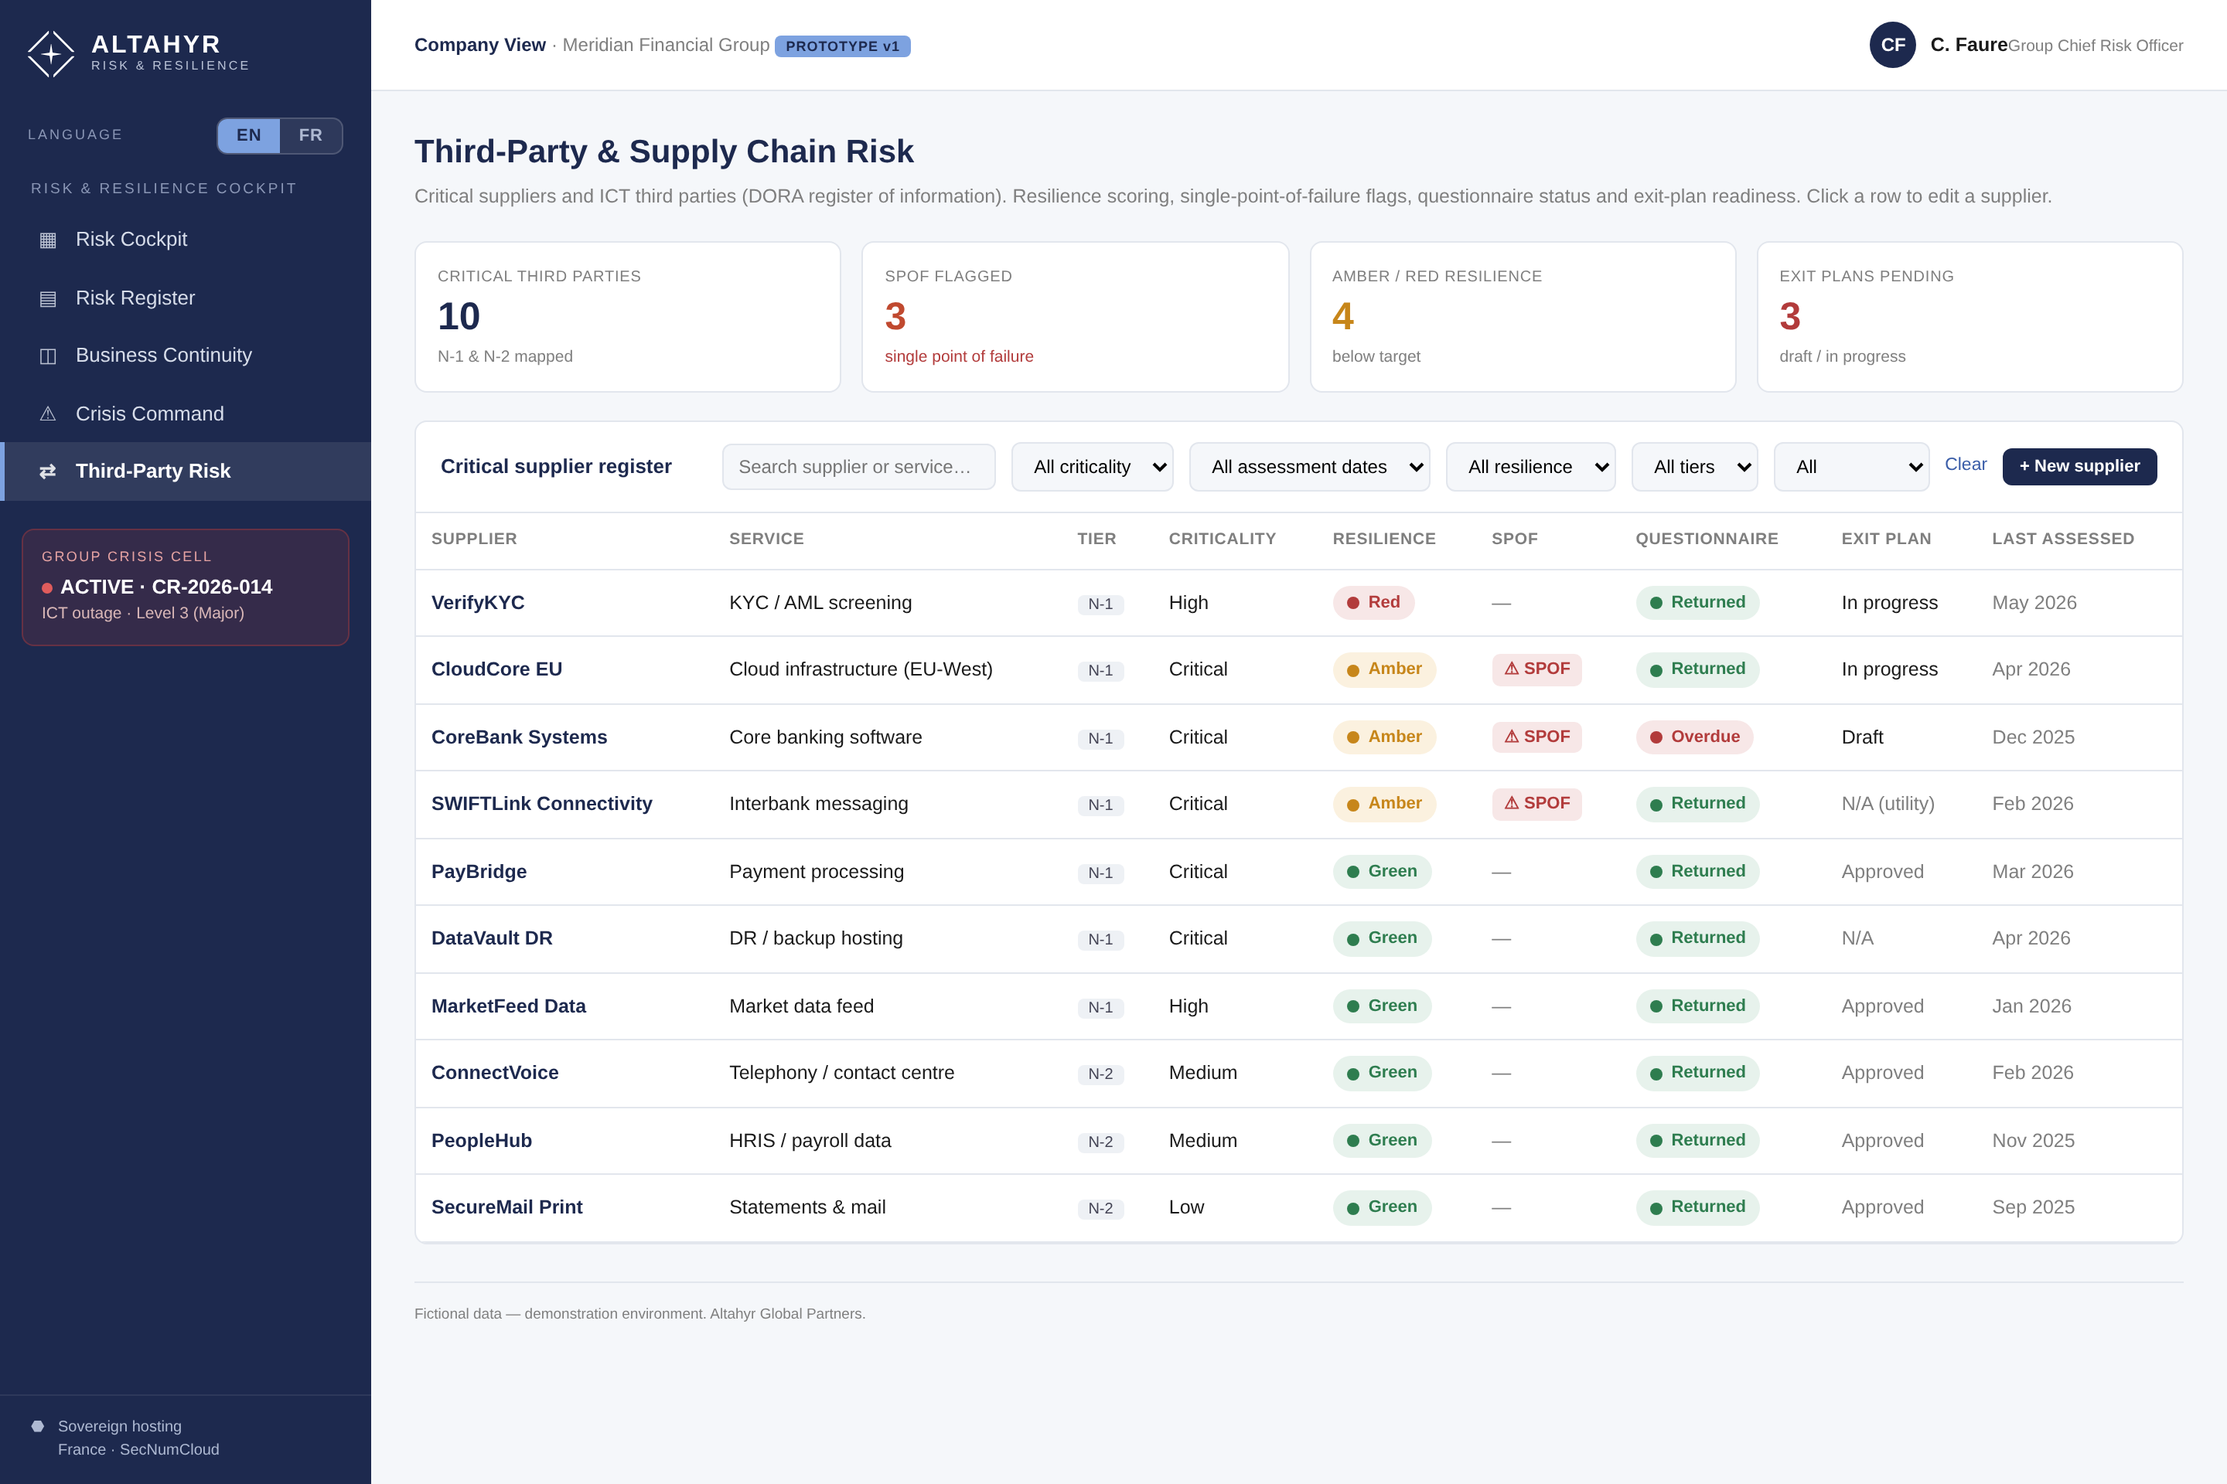Click the Third-Party Risk arrows icon
2227x1484 pixels.
tap(48, 471)
